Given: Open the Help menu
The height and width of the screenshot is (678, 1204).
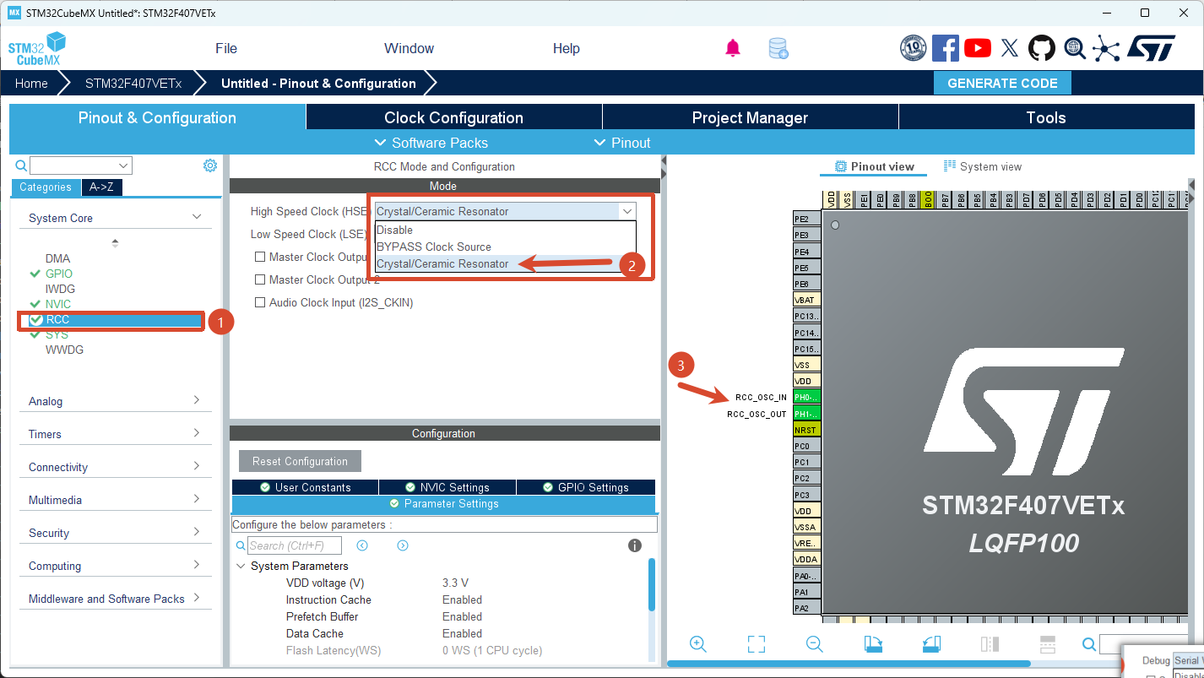Looking at the screenshot, I should 567,48.
